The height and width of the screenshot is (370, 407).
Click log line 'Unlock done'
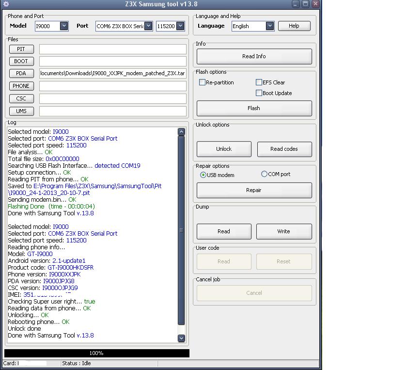pos(24,329)
